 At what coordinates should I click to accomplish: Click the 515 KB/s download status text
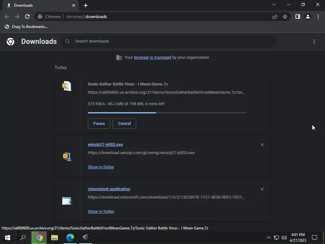[126, 104]
